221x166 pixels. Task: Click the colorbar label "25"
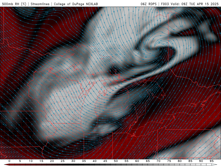point(63,161)
